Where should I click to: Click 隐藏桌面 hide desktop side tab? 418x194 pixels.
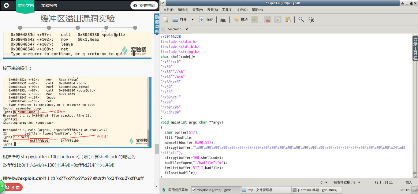tap(157, 24)
